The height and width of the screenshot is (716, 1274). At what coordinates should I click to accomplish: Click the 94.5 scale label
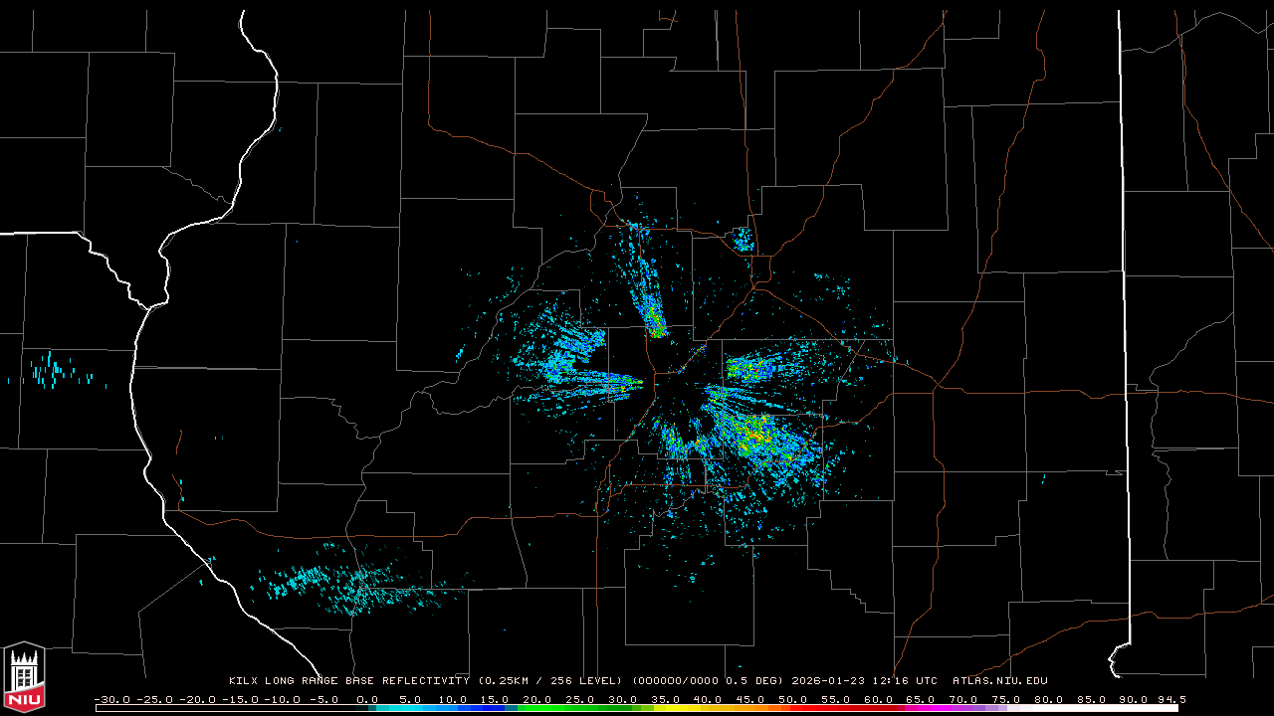click(1171, 699)
